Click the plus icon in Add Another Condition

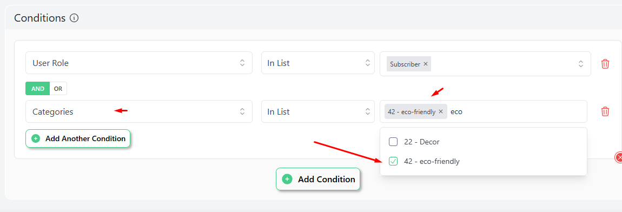coord(36,138)
